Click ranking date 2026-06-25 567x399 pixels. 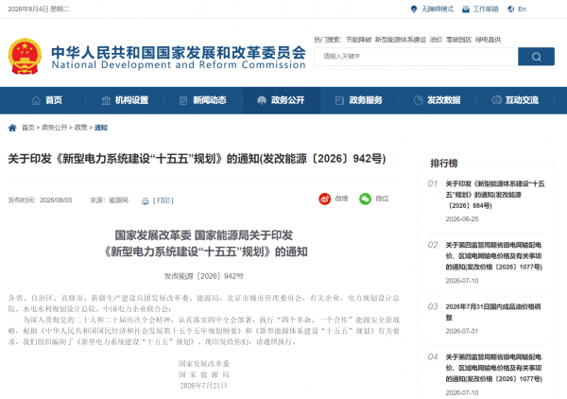[462, 219]
